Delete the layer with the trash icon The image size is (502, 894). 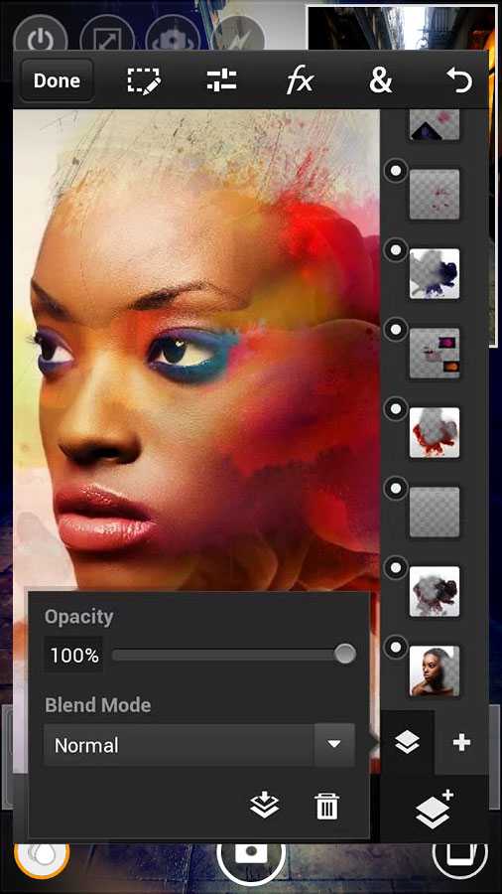[x=326, y=806]
